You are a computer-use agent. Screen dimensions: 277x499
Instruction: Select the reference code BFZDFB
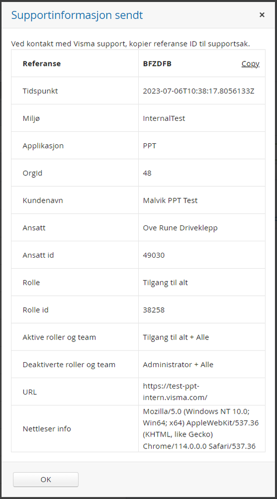(x=157, y=63)
